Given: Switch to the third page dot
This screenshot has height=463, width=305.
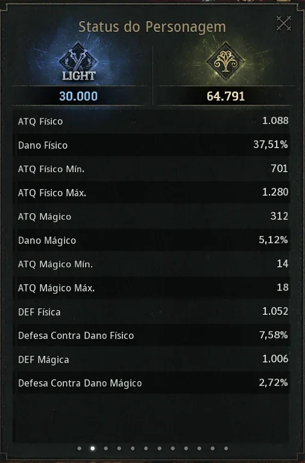Looking at the screenshot, I should click(106, 448).
